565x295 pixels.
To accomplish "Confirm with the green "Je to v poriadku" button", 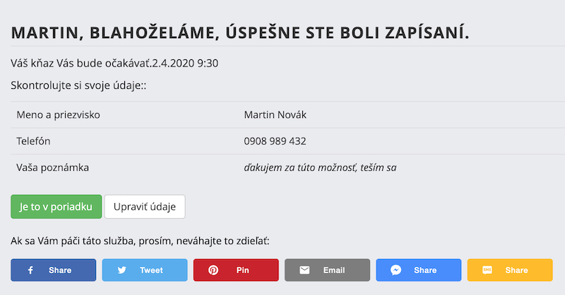I will [56, 207].
